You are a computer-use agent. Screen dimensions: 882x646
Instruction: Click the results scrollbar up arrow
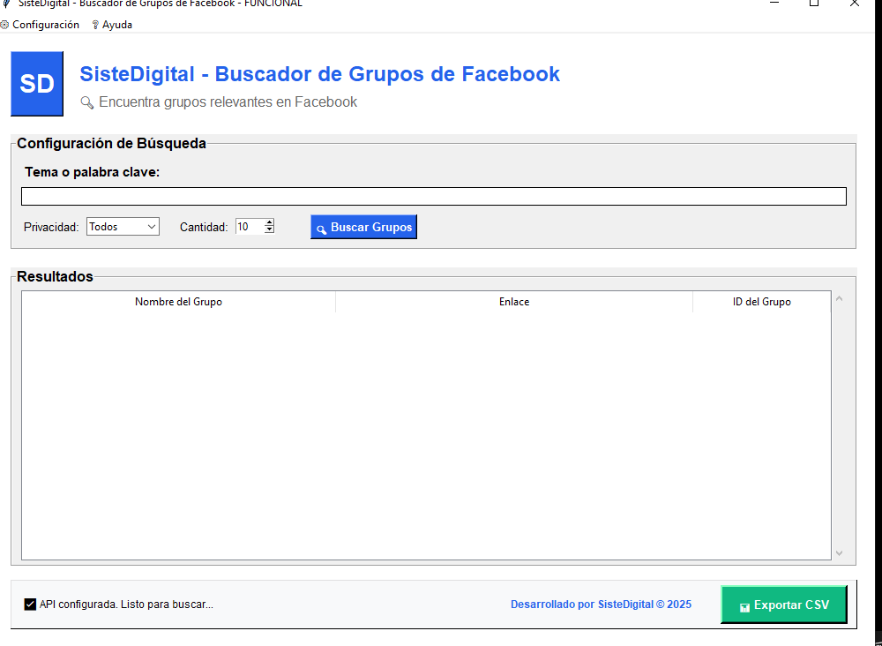click(840, 299)
